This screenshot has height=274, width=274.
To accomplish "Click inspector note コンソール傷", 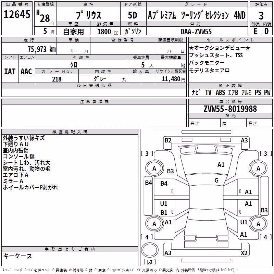I will (19, 157).
